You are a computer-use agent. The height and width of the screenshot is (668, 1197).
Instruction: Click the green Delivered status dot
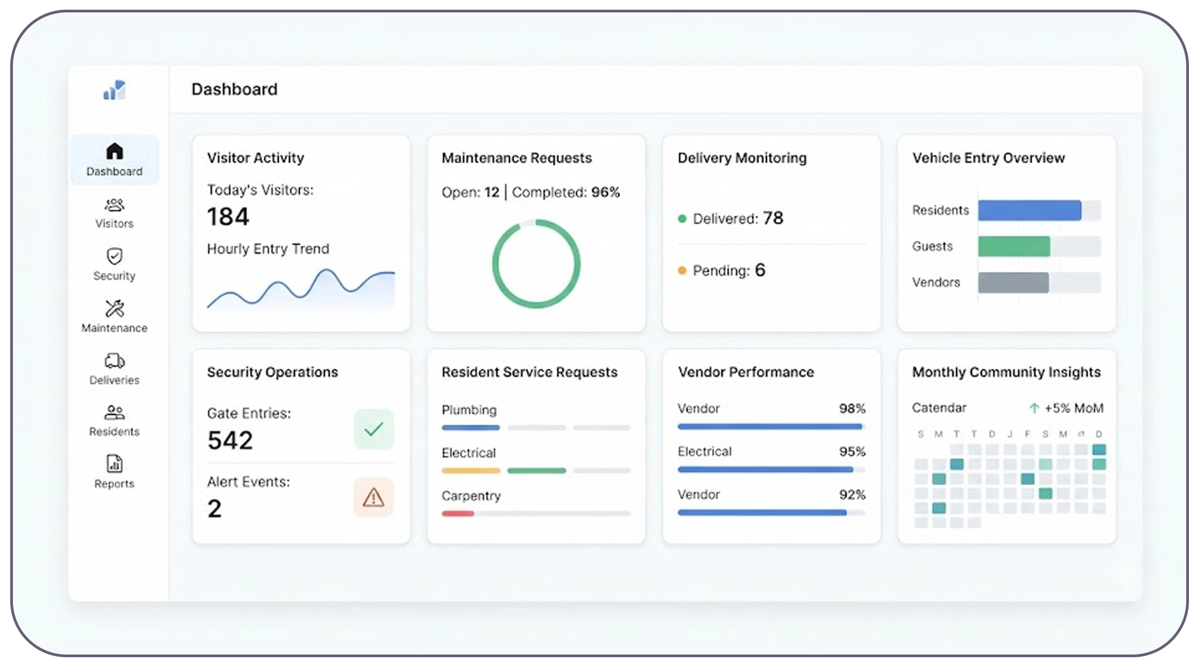click(682, 219)
